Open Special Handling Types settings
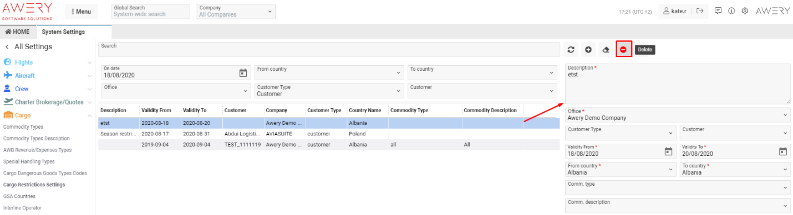The image size is (793, 215). click(x=29, y=161)
